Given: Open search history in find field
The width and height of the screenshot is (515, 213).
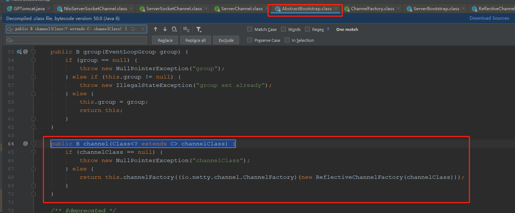Looking at the screenshot, I should click(10, 29).
